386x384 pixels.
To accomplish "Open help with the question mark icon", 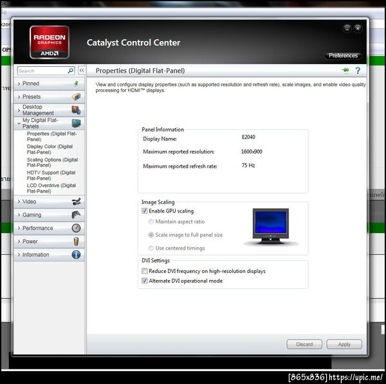I will (358, 71).
